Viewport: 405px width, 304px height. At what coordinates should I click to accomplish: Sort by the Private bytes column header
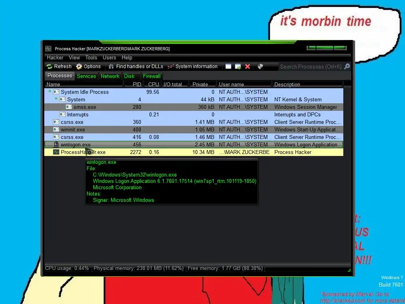(203, 85)
